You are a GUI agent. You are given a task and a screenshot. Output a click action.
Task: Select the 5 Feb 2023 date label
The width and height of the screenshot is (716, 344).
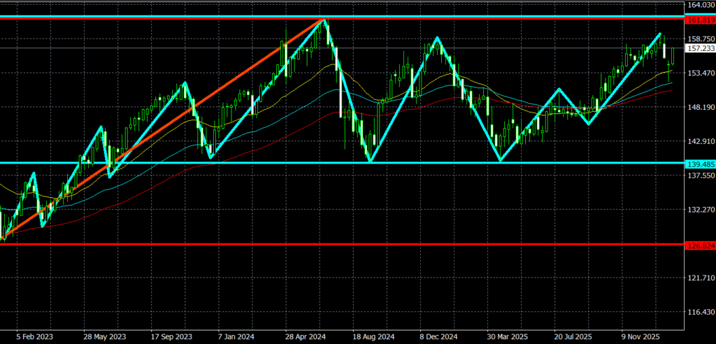(34, 336)
